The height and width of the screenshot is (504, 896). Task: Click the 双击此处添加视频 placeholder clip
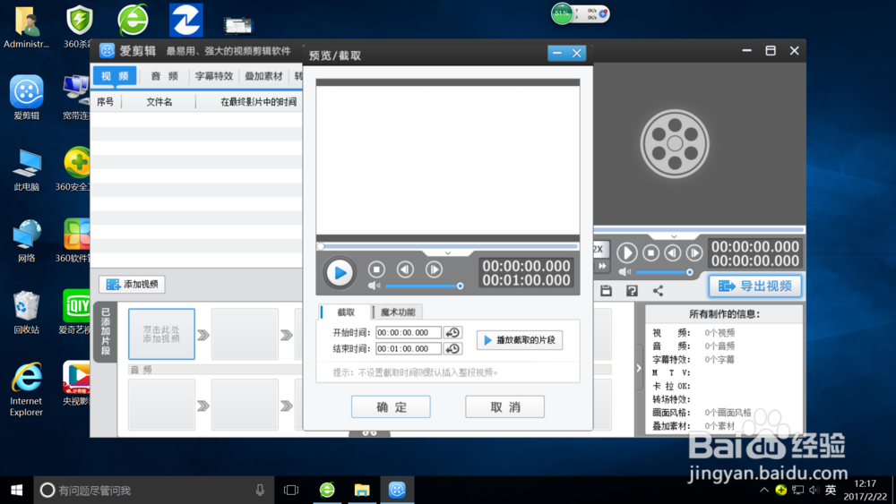click(x=161, y=334)
